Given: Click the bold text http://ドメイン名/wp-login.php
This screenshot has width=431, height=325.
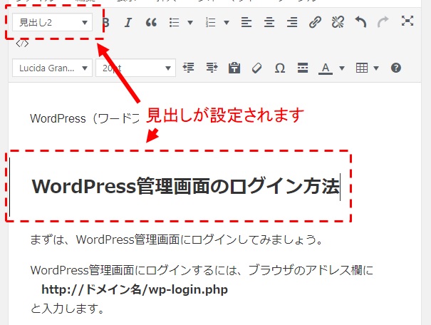Looking at the screenshot, I should 135,289.
